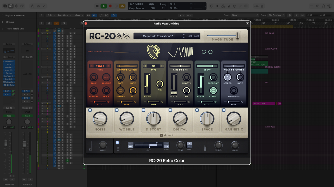334x187 pixels.
Task: Click the Digital SMOOTH knob
Action: (x=186, y=77)
